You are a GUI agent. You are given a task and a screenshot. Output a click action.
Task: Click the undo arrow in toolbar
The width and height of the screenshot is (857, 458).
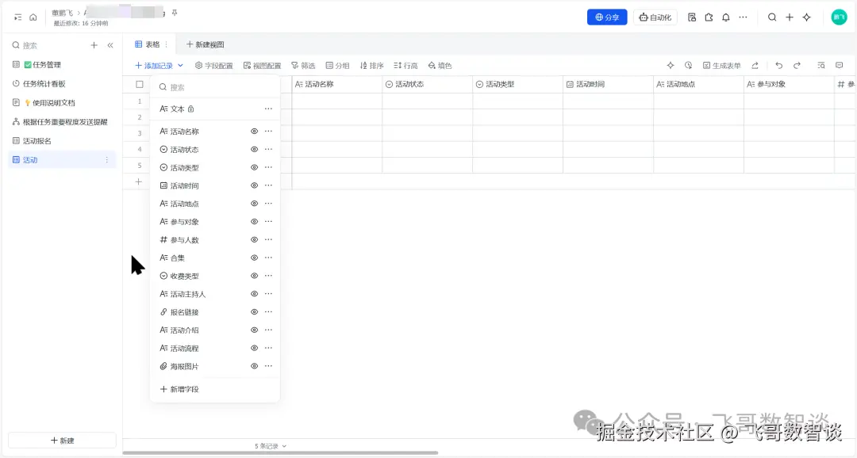pyautogui.click(x=779, y=66)
